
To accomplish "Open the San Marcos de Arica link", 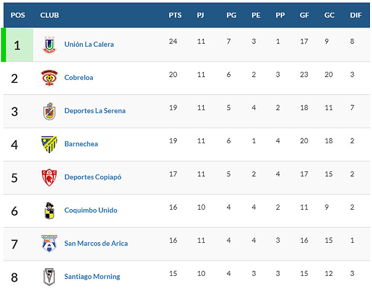I will pos(96,243).
